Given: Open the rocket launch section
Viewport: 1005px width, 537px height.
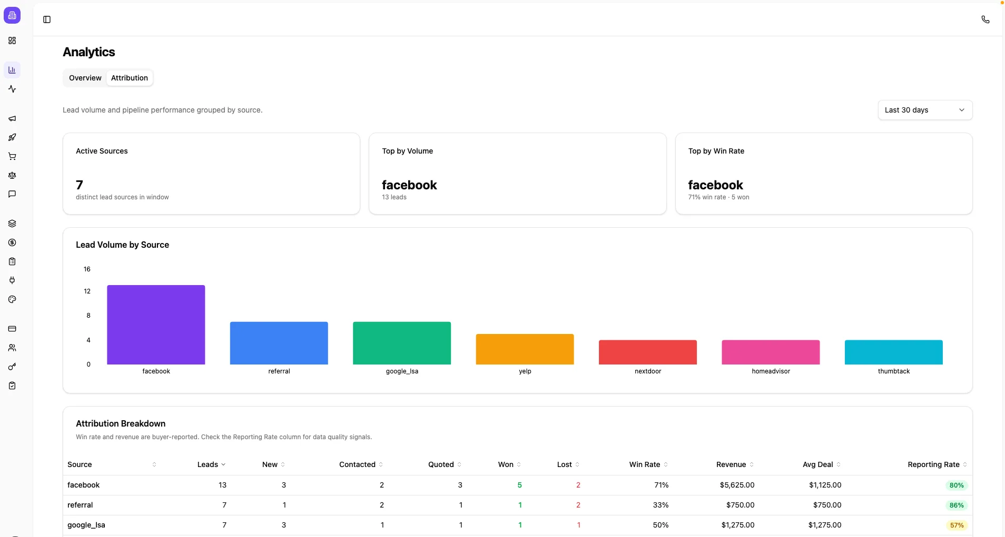Looking at the screenshot, I should pyautogui.click(x=12, y=137).
